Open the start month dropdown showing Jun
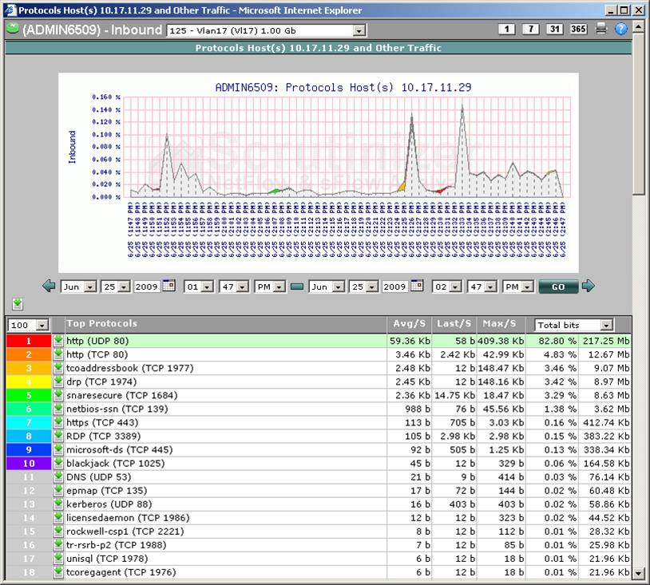This screenshot has height=585, width=650. (79, 287)
